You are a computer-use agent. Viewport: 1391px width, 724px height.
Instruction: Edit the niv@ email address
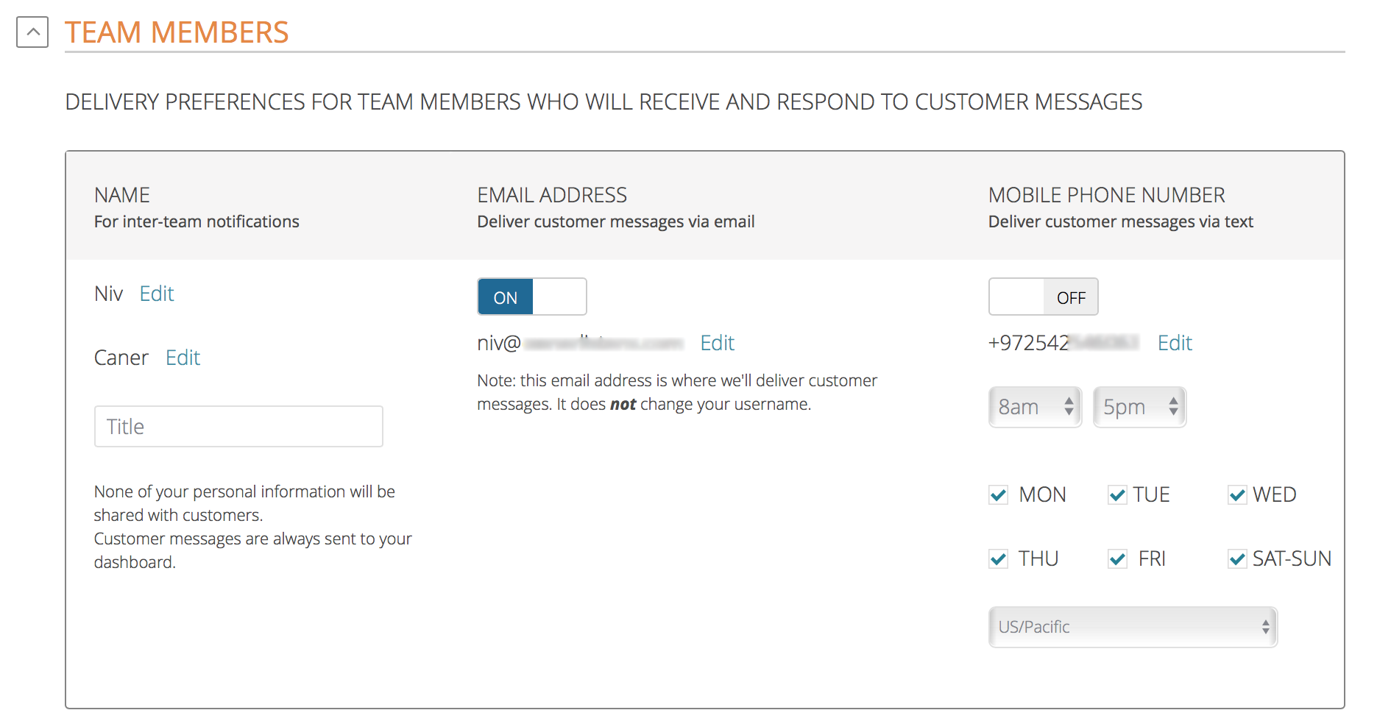pos(717,343)
